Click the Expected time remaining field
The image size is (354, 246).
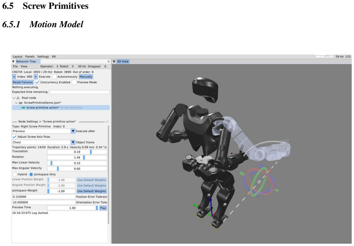tap(80, 92)
